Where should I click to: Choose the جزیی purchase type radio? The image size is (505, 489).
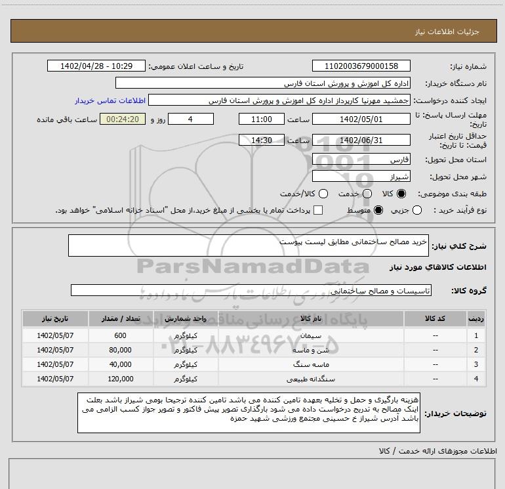point(416,211)
